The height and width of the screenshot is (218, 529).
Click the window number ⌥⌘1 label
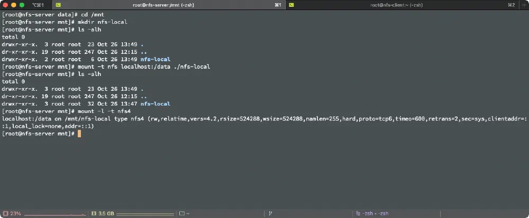click(38, 5)
